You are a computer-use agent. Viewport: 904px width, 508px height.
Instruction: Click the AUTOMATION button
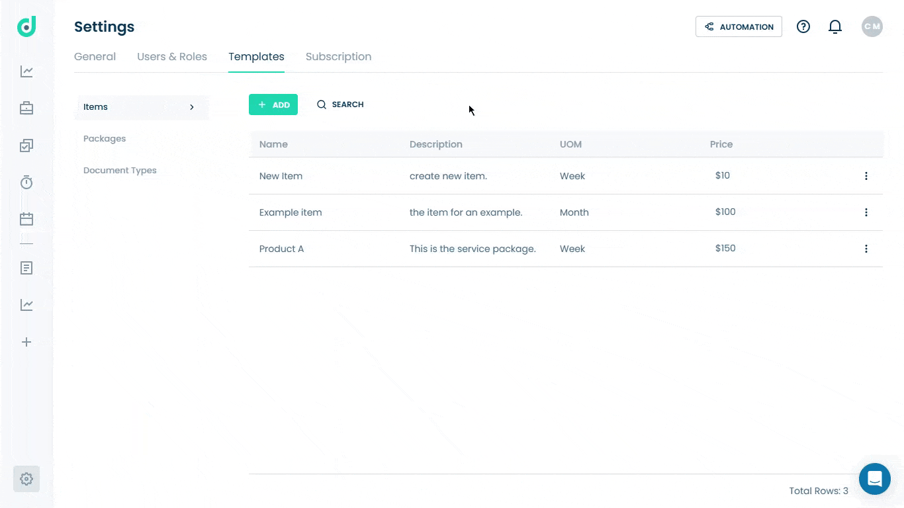pos(739,26)
